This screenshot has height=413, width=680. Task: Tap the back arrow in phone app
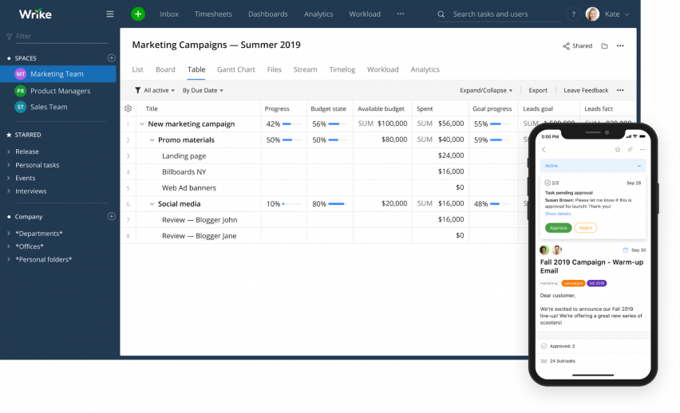[x=544, y=150]
